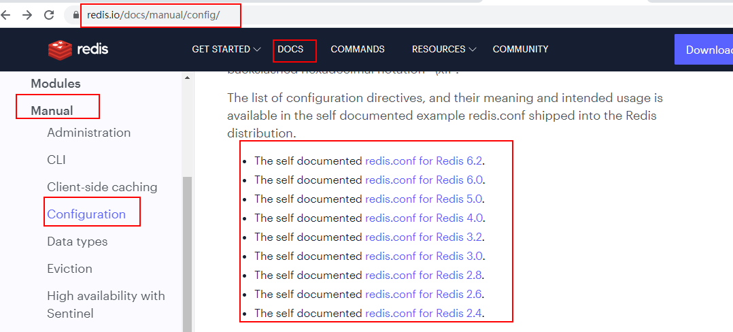The width and height of the screenshot is (733, 332).
Task: Open Administration in the sidebar
Action: (89, 133)
